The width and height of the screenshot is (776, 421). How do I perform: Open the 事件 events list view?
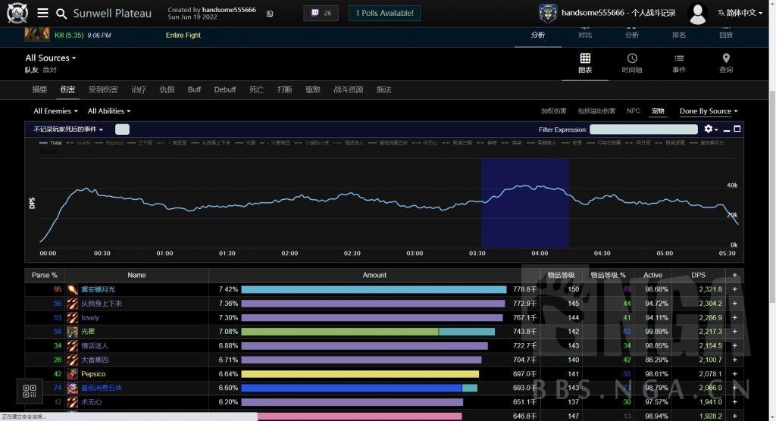[x=679, y=63]
